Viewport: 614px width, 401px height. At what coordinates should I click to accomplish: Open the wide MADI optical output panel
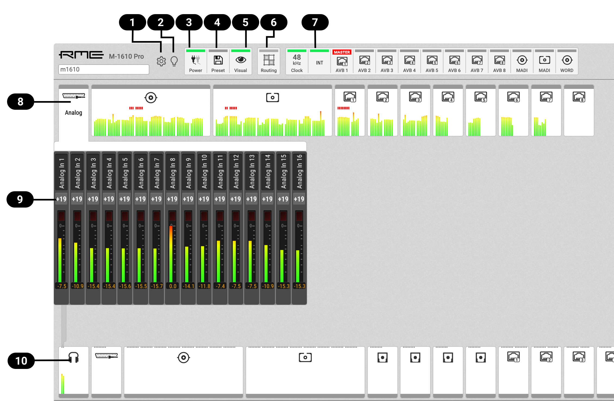click(305, 372)
